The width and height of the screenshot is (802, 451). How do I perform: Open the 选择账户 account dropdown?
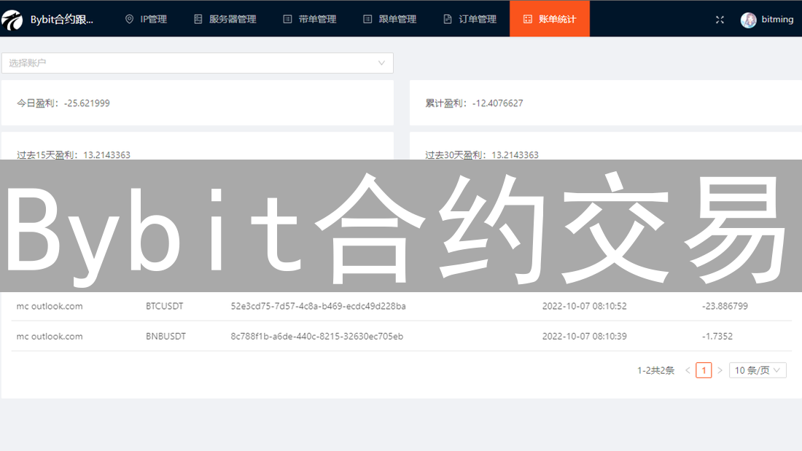pyautogui.click(x=198, y=63)
